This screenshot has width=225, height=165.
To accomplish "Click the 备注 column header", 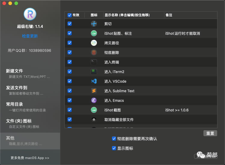I will pyautogui.click(x=169, y=15).
